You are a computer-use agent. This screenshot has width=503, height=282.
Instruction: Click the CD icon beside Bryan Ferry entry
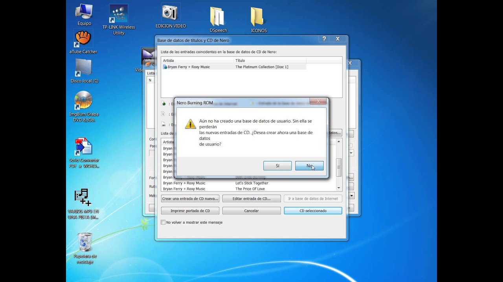pyautogui.click(x=165, y=67)
